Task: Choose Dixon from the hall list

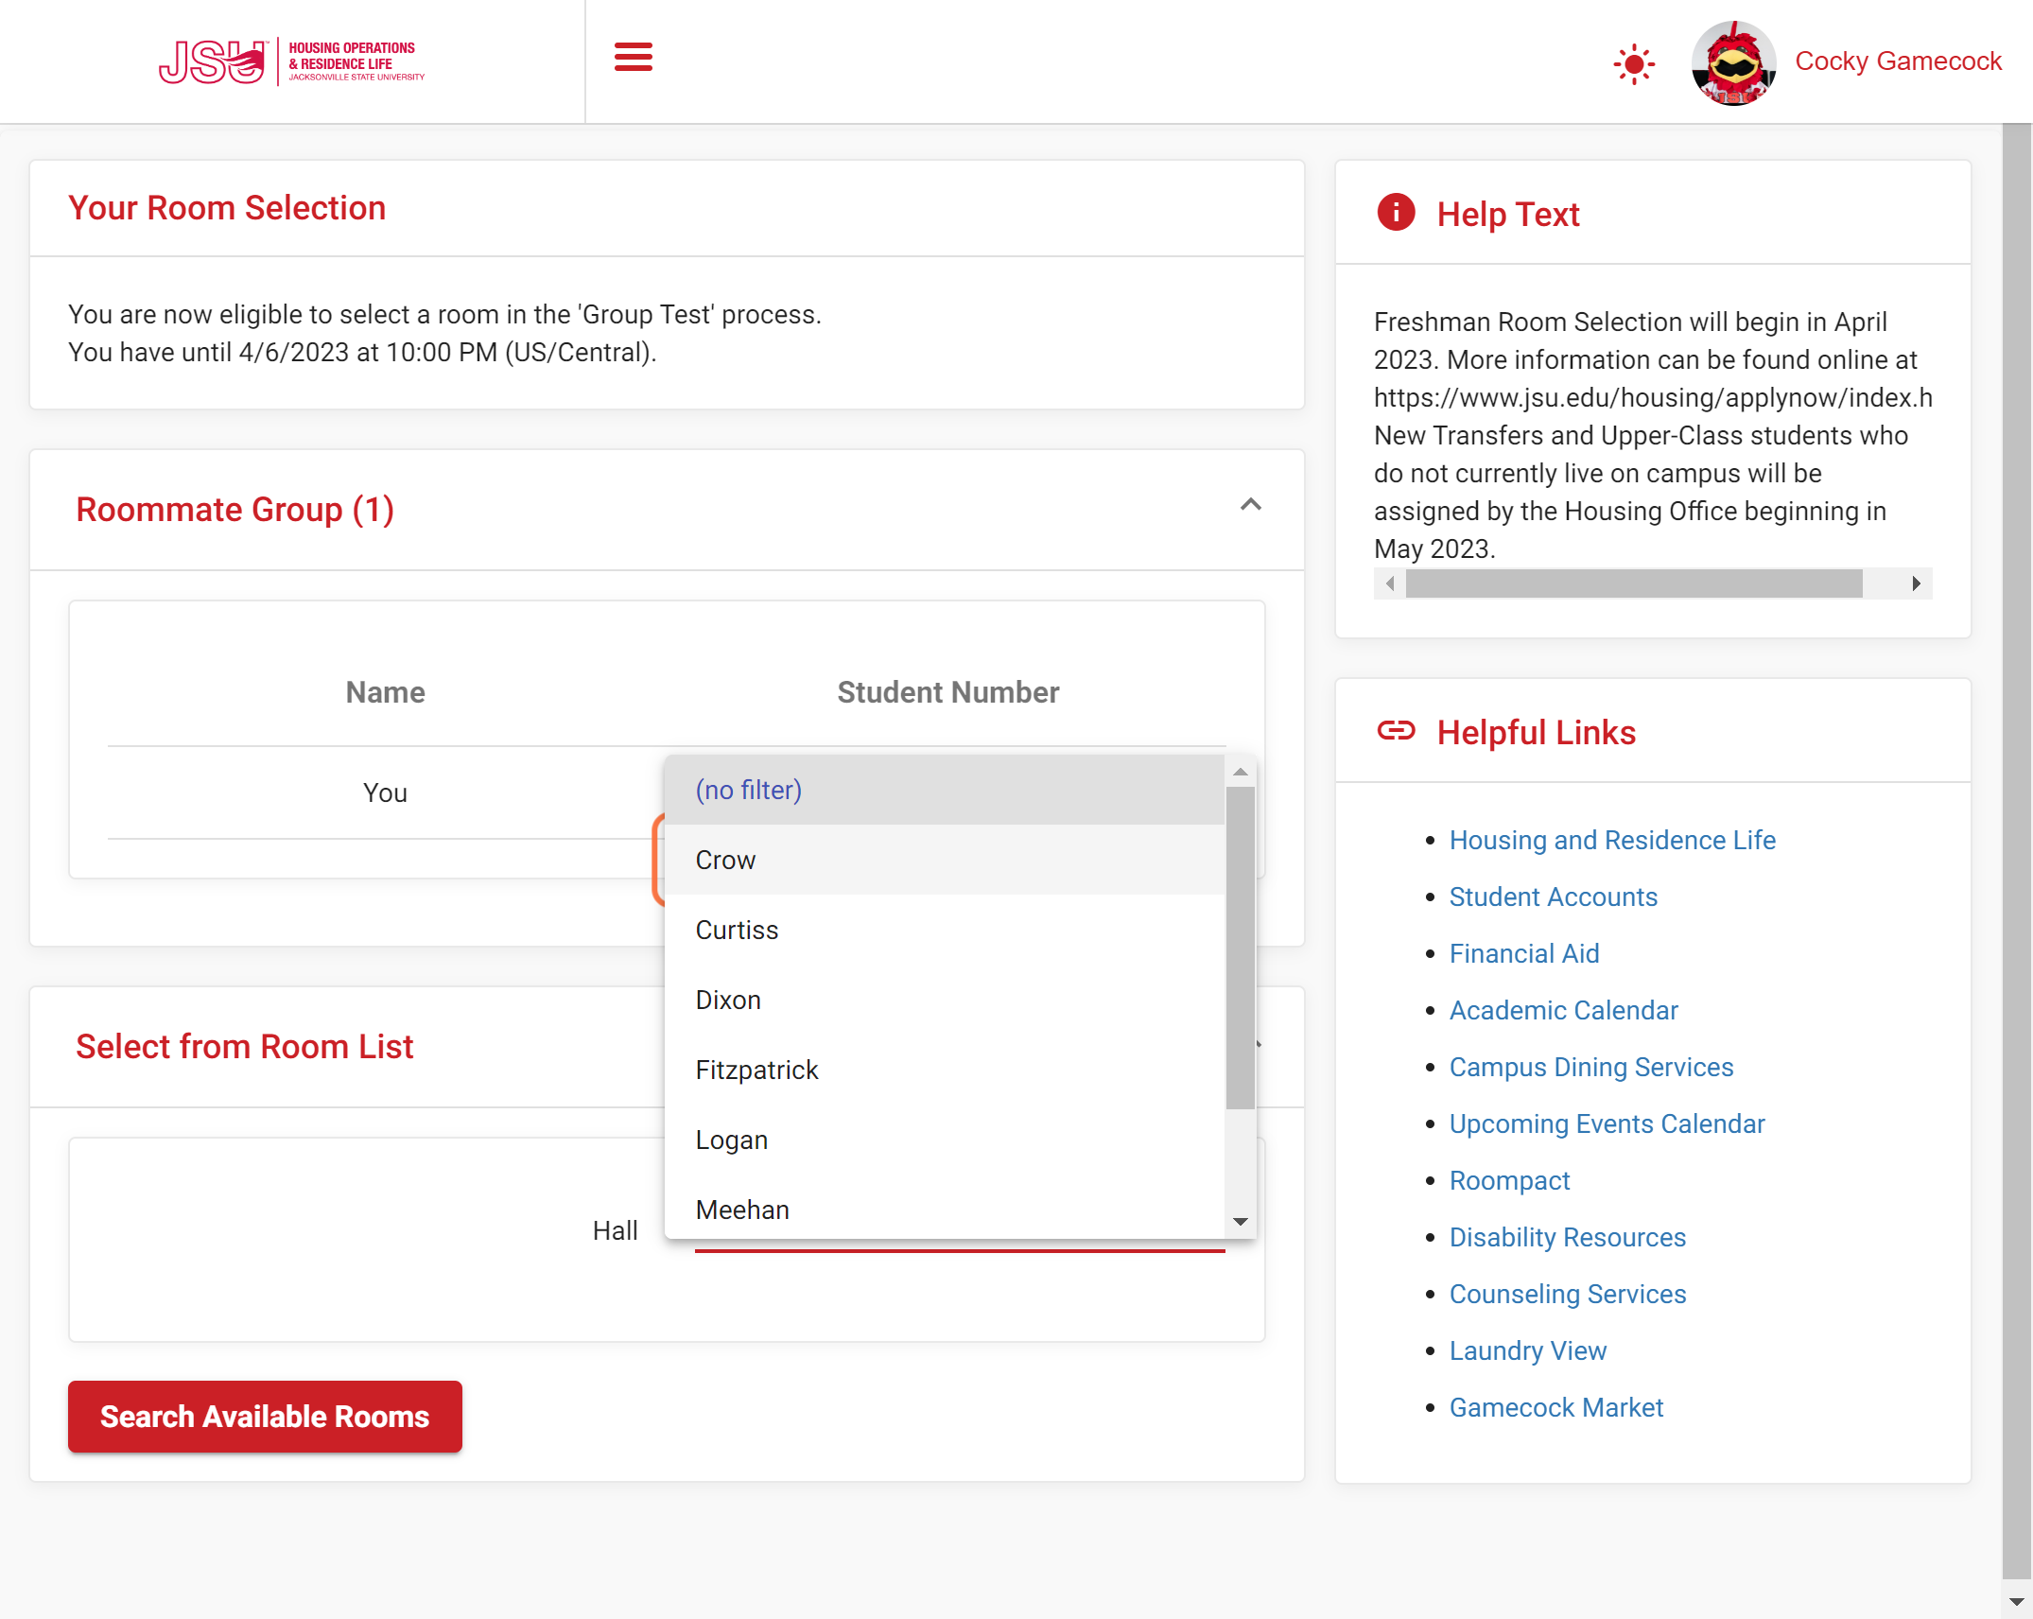Action: pos(944,1000)
